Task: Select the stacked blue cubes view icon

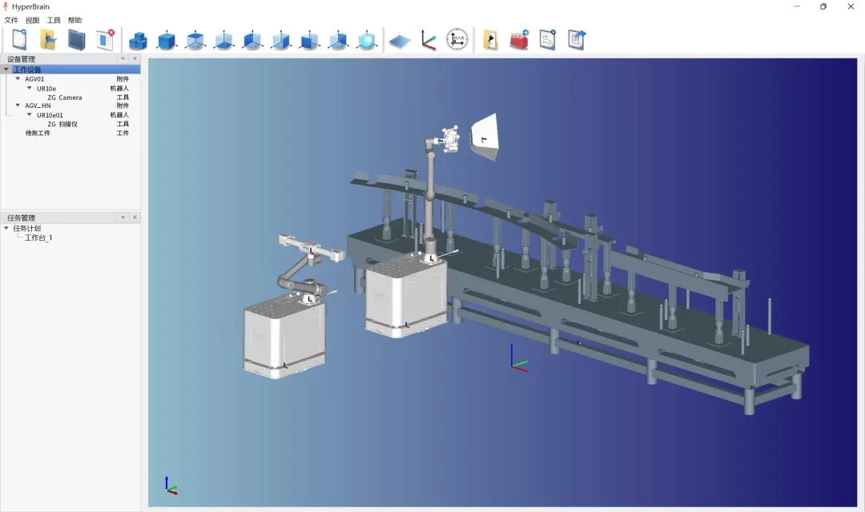Action: tap(138, 40)
